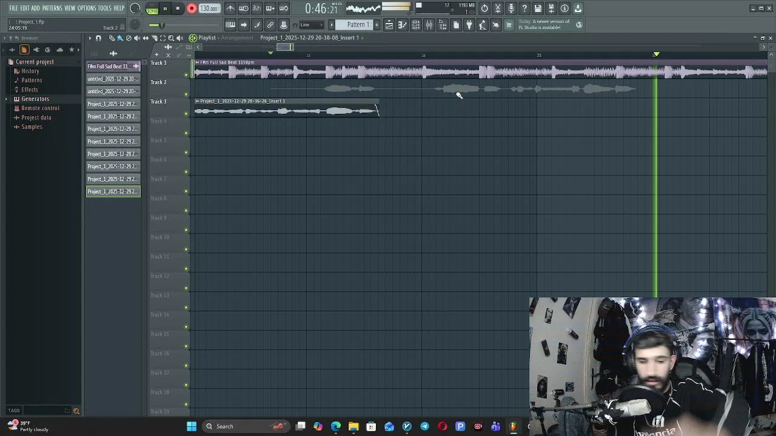This screenshot has height=436, width=776.
Task: Open the audio editor scissors icon
Action: pos(498,8)
